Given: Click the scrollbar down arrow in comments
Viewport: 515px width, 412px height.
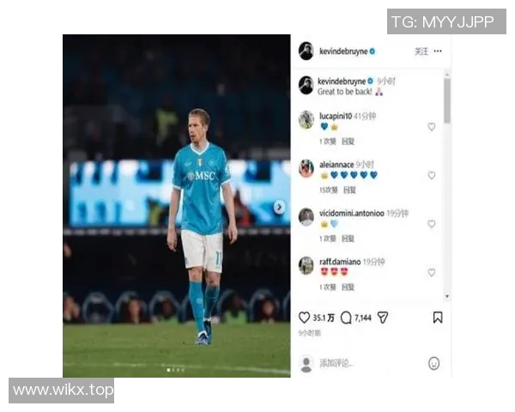Looking at the screenshot, I should [447, 296].
